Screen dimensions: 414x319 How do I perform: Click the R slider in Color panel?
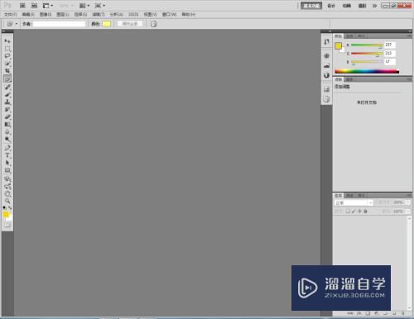coord(367,45)
